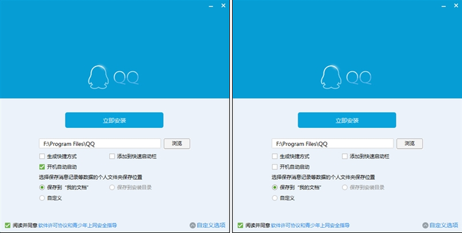Open 青少年上网安全指导 link in right window
Image resolution: width=462 pixels, height=233 pixels.
(x=327, y=225)
